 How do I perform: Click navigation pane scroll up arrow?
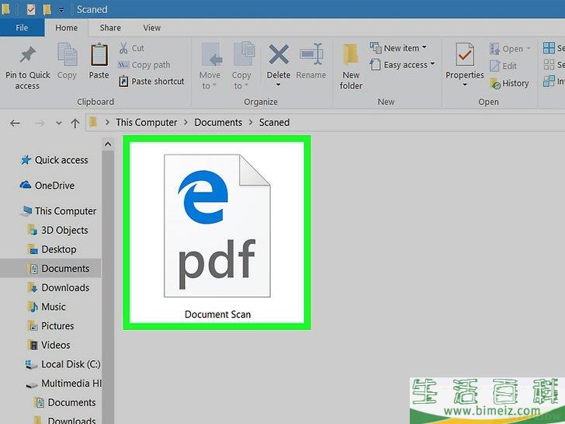coord(108,144)
